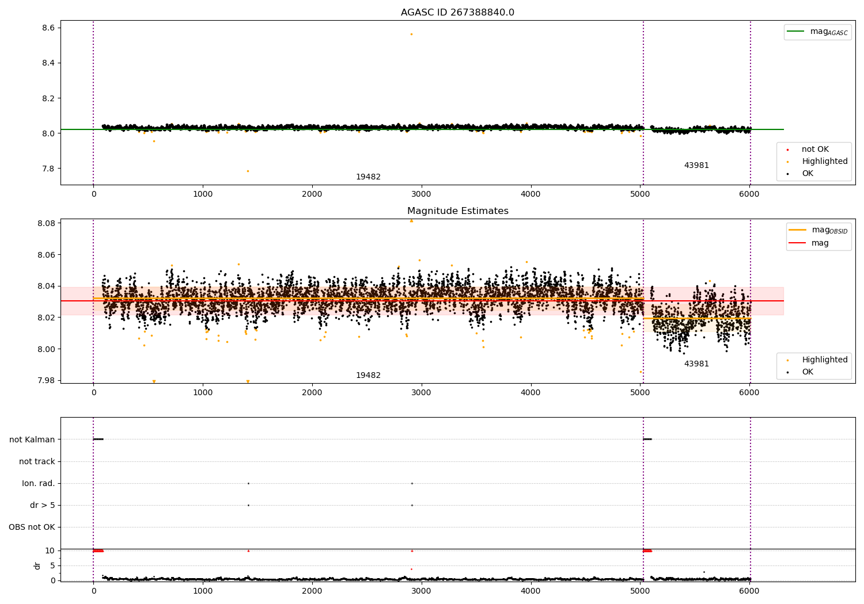Click the orange mag OBSID line for observation 43981
This screenshot has height=604, width=864.
[697, 319]
